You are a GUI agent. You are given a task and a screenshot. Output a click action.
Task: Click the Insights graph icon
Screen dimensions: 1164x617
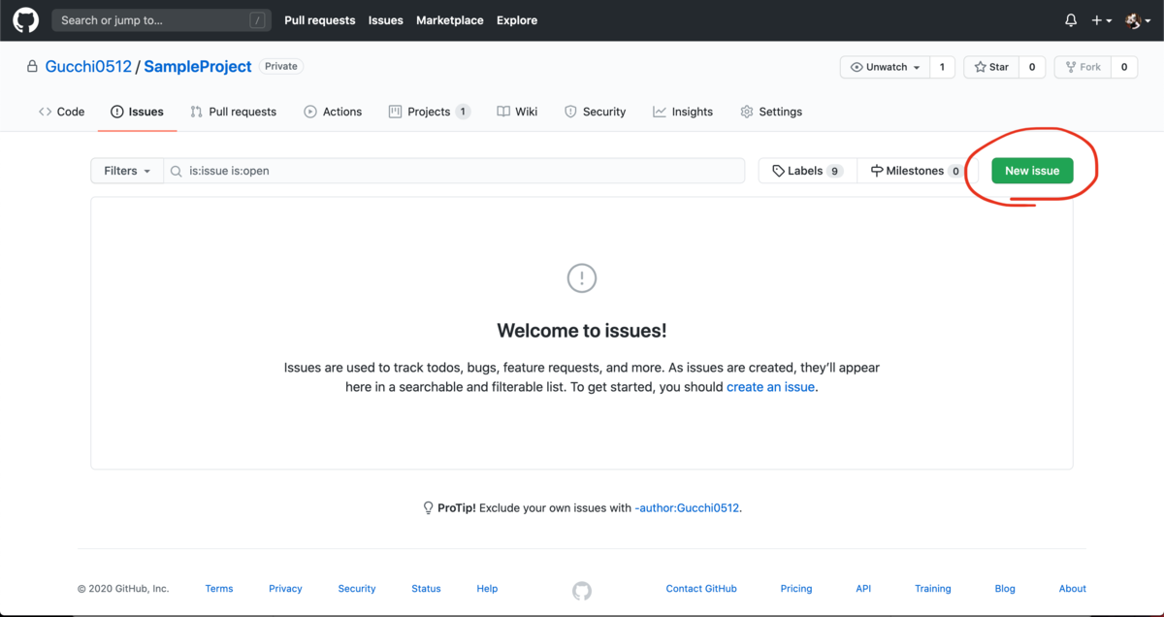pyautogui.click(x=661, y=112)
